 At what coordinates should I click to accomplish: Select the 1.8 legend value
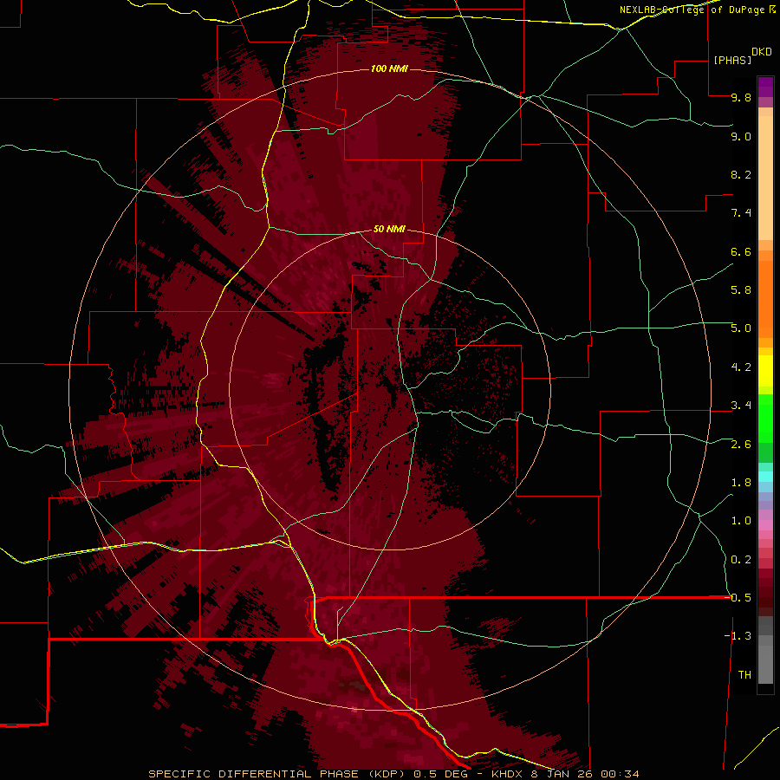(741, 483)
